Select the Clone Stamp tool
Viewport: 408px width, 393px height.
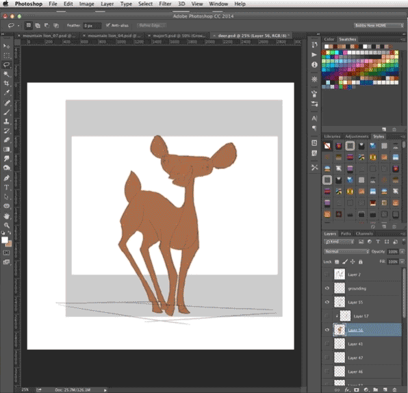pyautogui.click(x=7, y=121)
